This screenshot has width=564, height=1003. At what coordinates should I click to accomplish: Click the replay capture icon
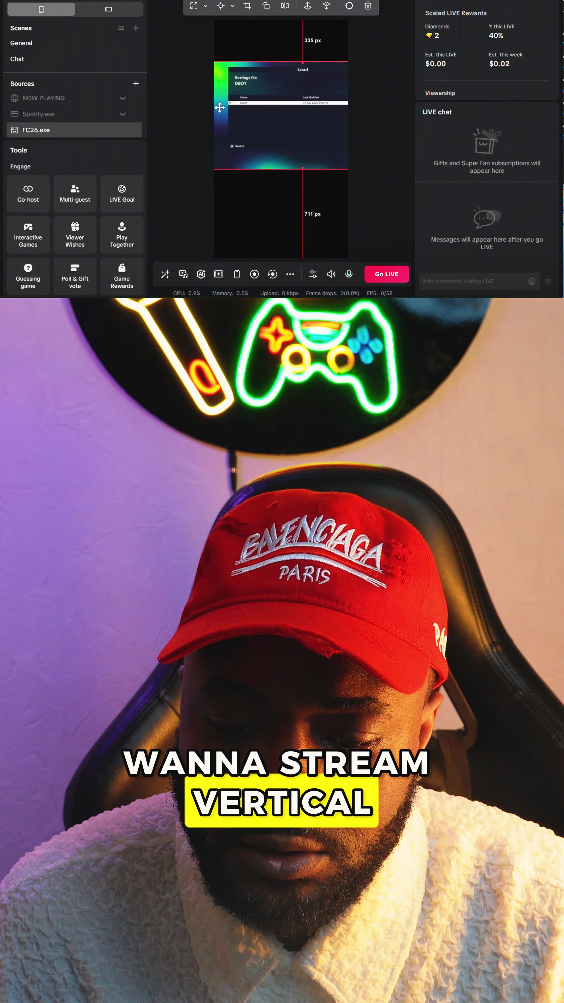pos(272,274)
